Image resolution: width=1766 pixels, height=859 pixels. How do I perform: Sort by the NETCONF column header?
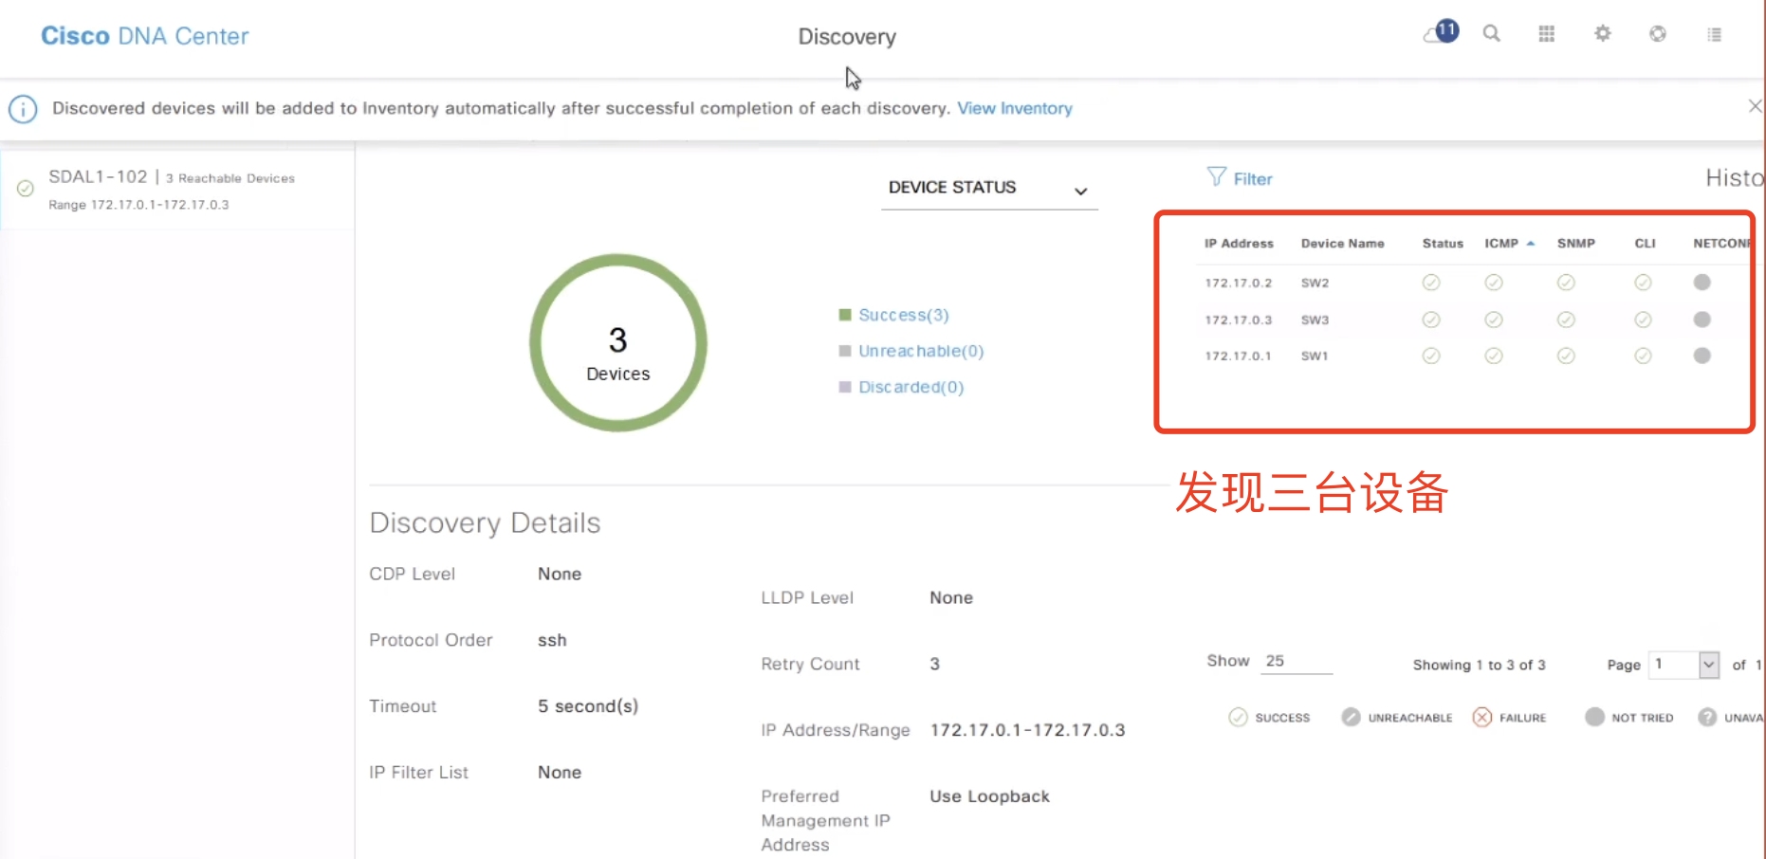tap(1721, 244)
